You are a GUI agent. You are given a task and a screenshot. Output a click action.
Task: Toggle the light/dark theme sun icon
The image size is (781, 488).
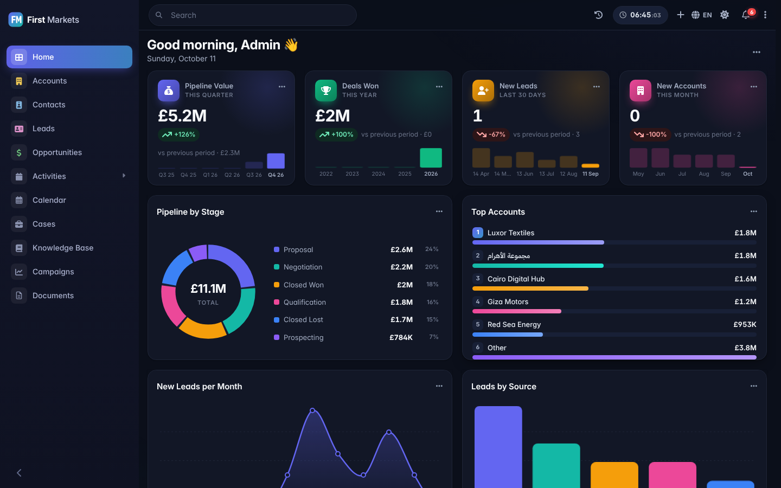725,15
